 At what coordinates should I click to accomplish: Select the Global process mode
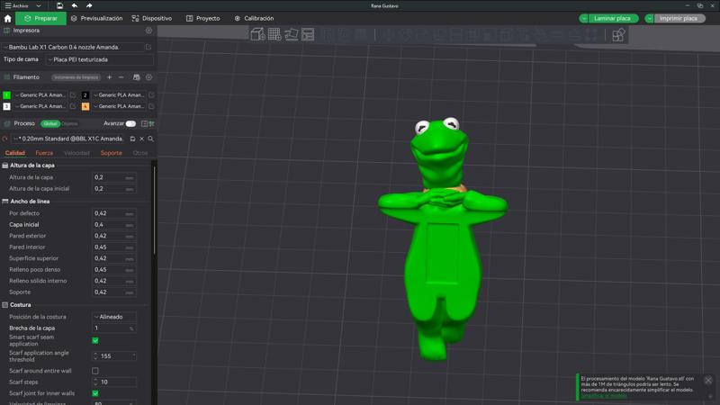coord(50,123)
